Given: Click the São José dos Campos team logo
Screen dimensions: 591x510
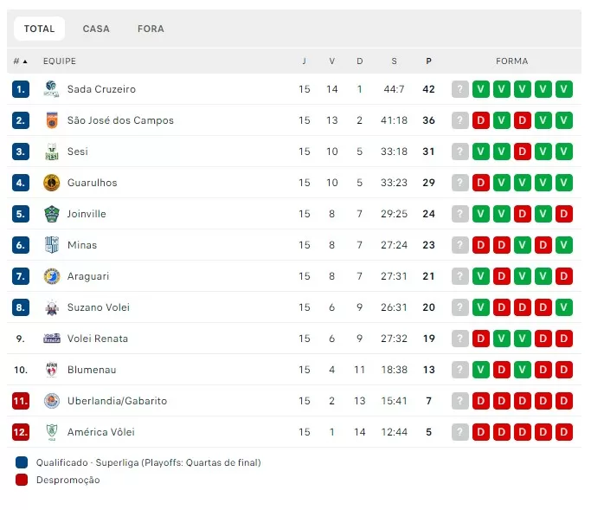Looking at the screenshot, I should point(51,120).
